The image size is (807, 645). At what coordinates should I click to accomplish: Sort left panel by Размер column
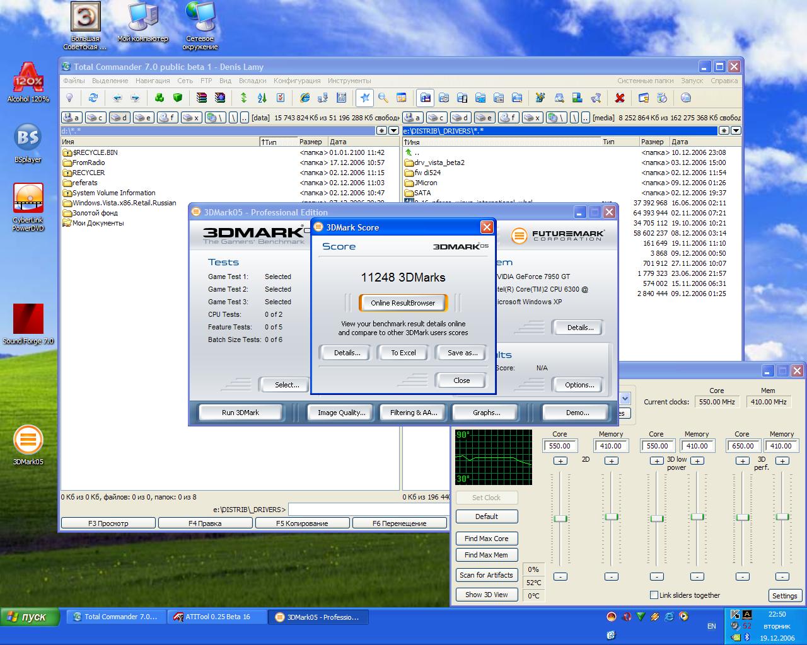[x=312, y=142]
